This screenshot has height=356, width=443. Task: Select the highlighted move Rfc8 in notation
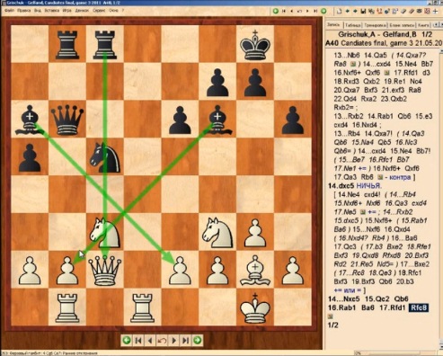click(419, 307)
